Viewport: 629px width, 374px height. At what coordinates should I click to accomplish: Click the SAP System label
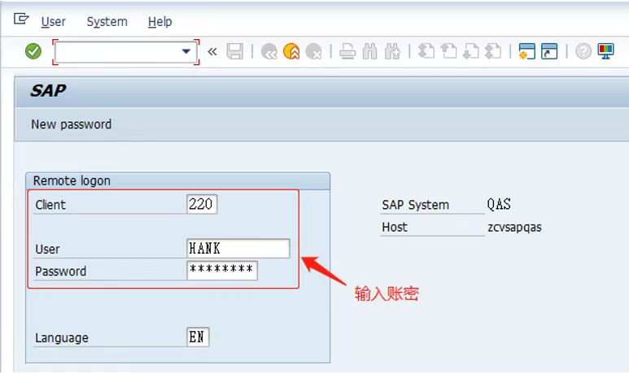click(x=415, y=205)
